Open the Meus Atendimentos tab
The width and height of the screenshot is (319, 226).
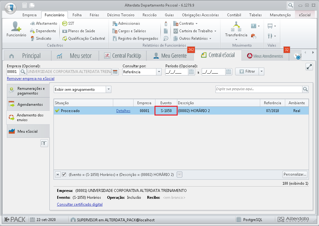[265, 56]
